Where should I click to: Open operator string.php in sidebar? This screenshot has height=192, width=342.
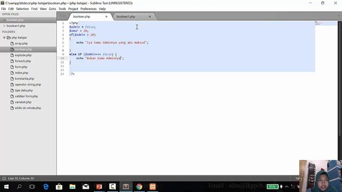point(28,85)
